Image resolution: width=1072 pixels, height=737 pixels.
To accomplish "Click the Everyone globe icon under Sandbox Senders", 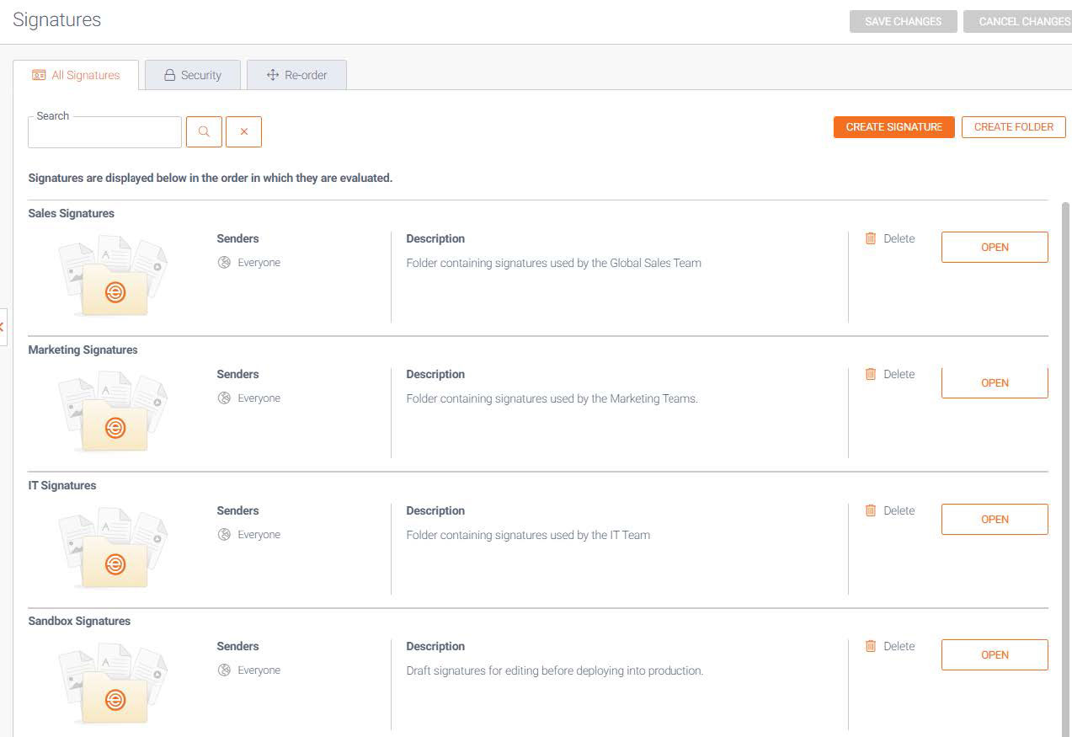I will pos(224,670).
